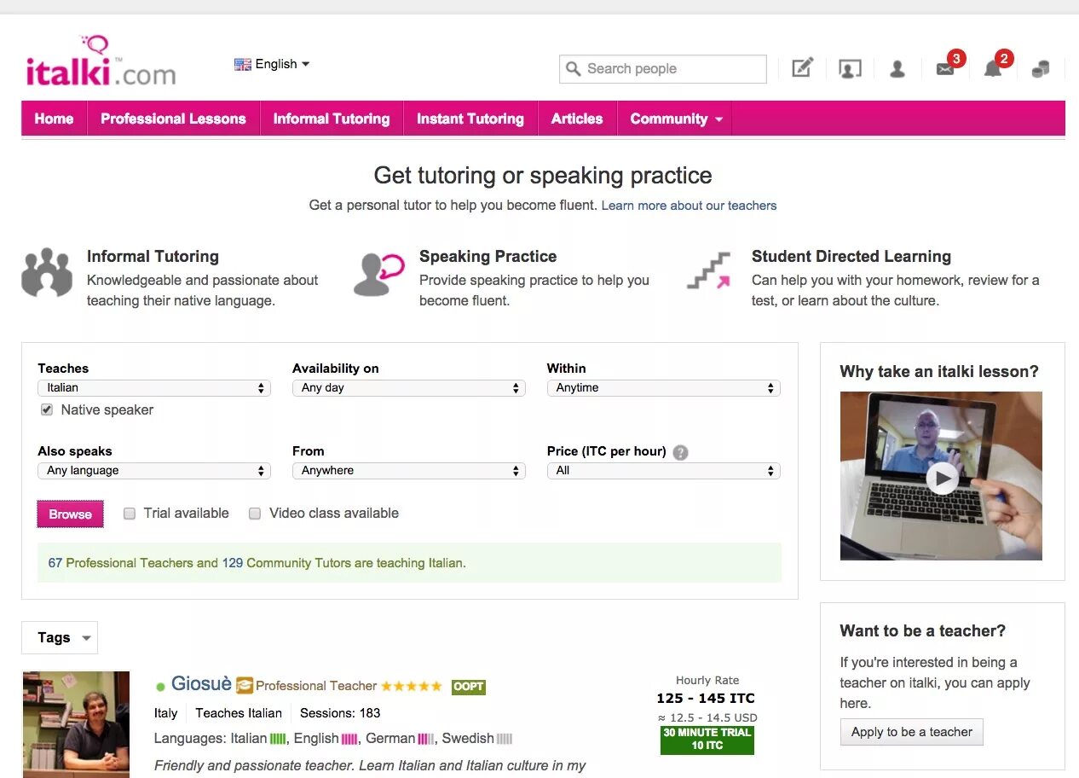Viewport: 1079px width, 778px height.
Task: Click the search magnifier icon
Action: (x=574, y=68)
